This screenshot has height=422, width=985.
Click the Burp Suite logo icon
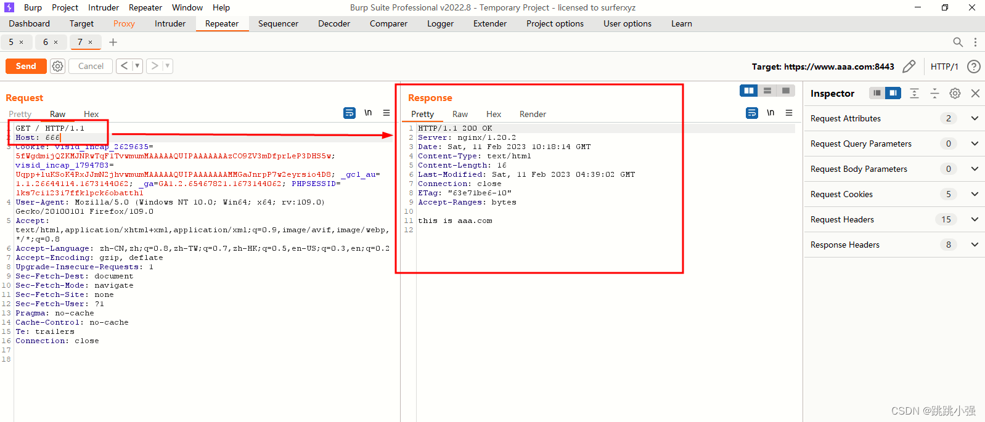pyautogui.click(x=9, y=7)
